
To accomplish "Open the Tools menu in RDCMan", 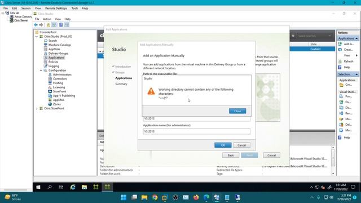I will coord(74,8).
